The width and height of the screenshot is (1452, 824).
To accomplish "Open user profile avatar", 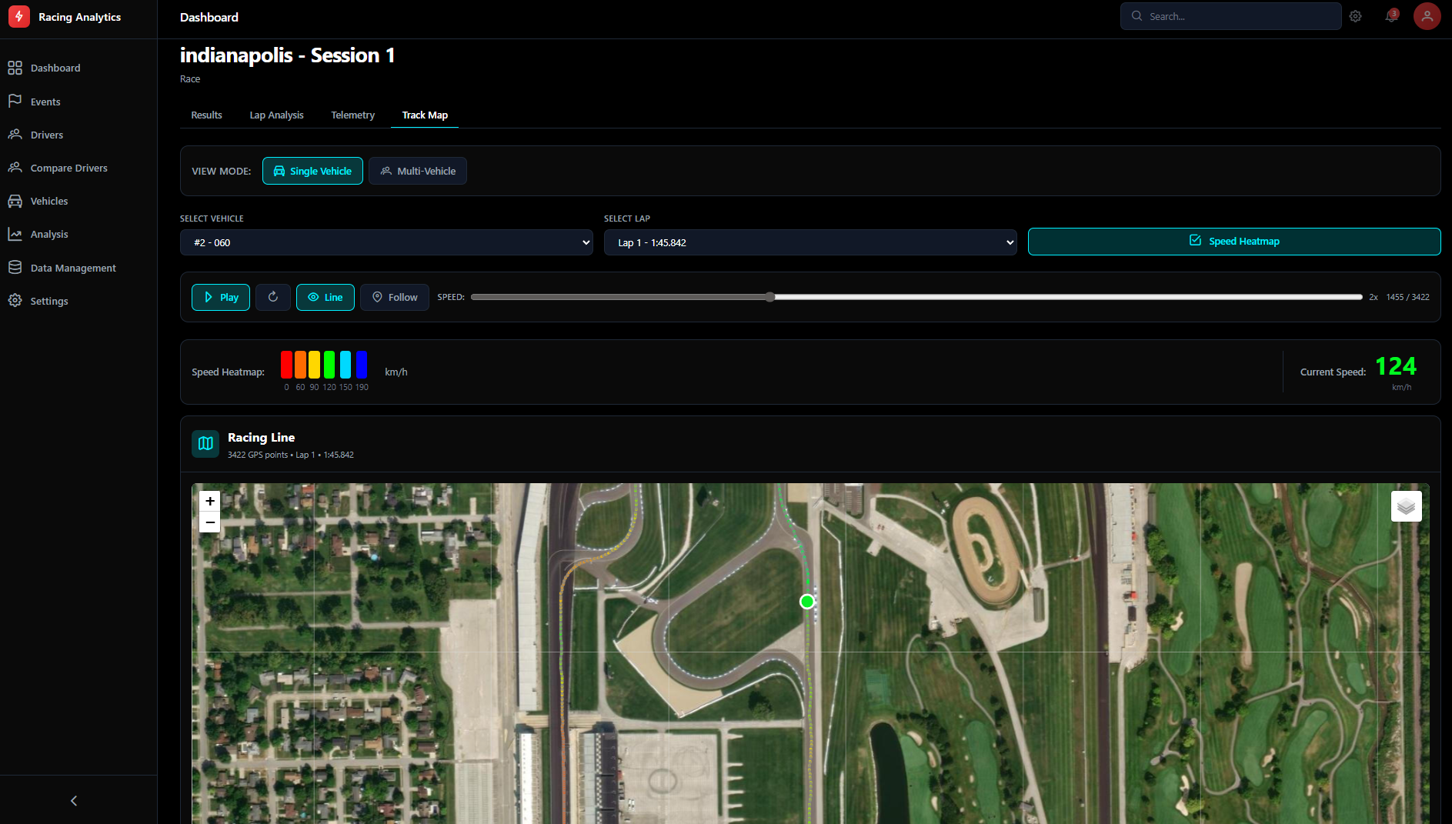I will 1427,16.
